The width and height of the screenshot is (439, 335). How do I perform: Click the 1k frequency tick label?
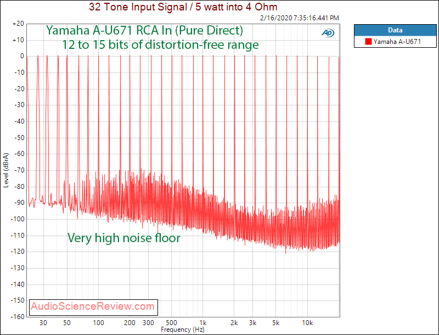coord(203,323)
